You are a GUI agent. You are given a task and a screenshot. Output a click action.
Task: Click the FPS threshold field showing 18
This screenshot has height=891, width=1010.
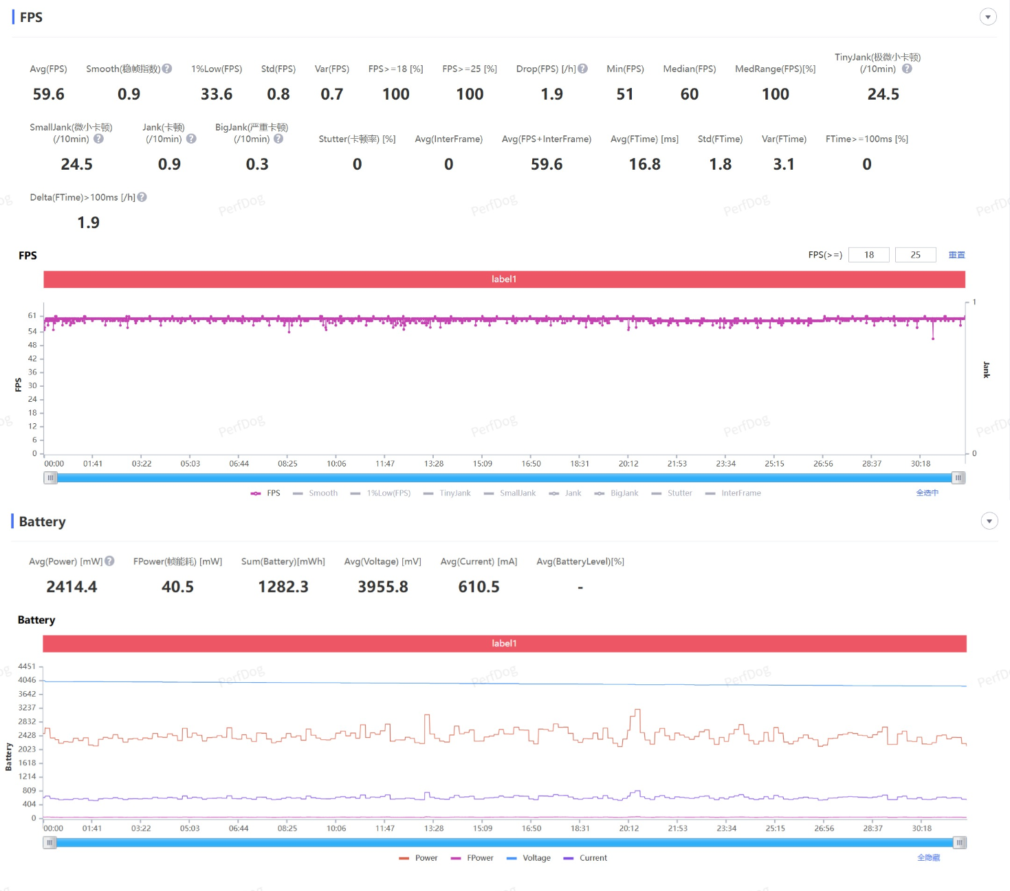point(868,255)
